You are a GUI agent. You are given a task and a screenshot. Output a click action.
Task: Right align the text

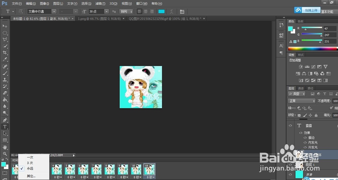(x=152, y=11)
